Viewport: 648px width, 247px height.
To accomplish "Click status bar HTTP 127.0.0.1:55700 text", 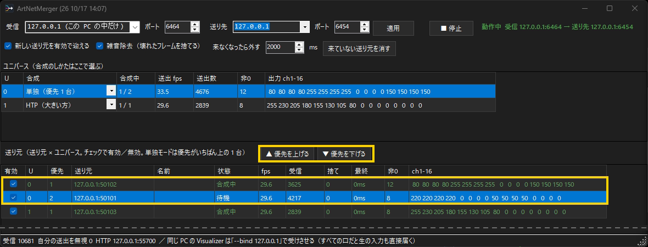I will tap(126, 240).
